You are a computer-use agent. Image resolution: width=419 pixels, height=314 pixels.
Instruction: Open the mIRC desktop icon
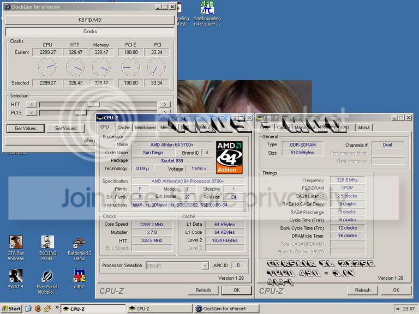click(79, 279)
